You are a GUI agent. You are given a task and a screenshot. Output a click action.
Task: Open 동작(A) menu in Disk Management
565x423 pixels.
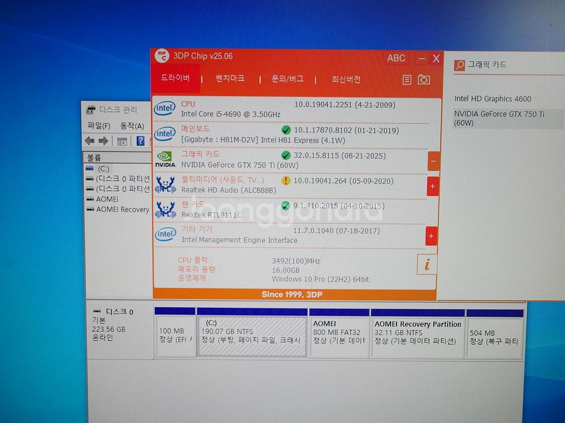point(132,126)
